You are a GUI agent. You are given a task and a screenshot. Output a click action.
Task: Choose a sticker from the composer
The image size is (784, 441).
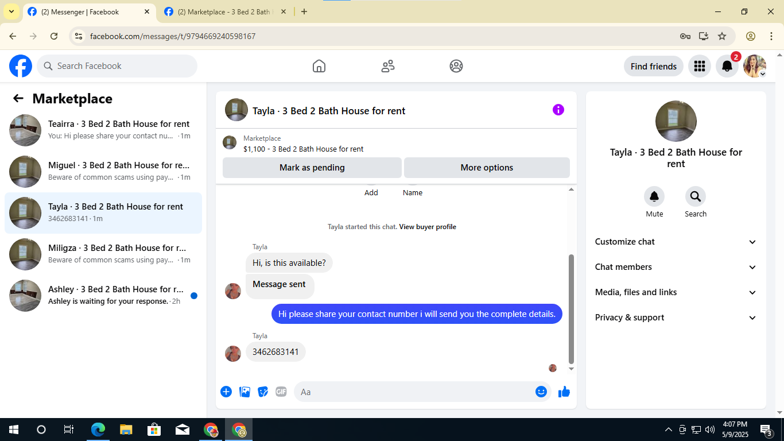click(263, 392)
